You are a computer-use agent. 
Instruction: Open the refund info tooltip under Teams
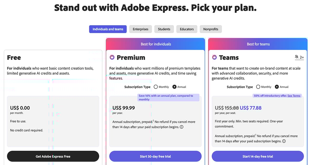coord(284,141)
